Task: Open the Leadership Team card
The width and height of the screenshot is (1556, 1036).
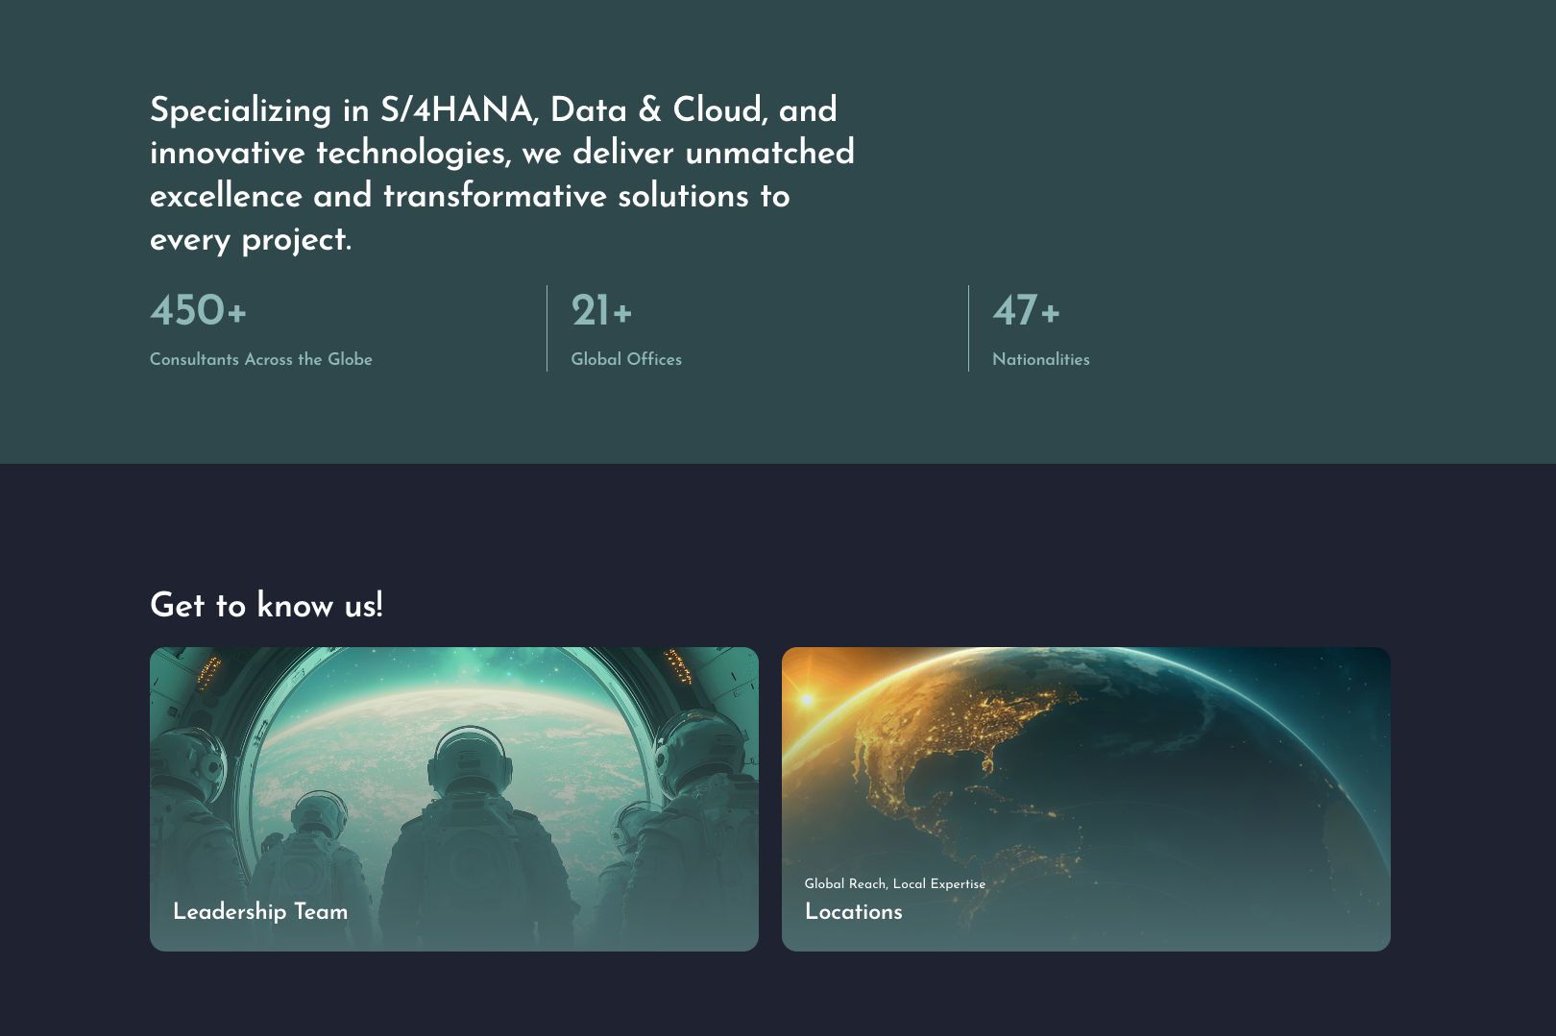Action: click(454, 799)
